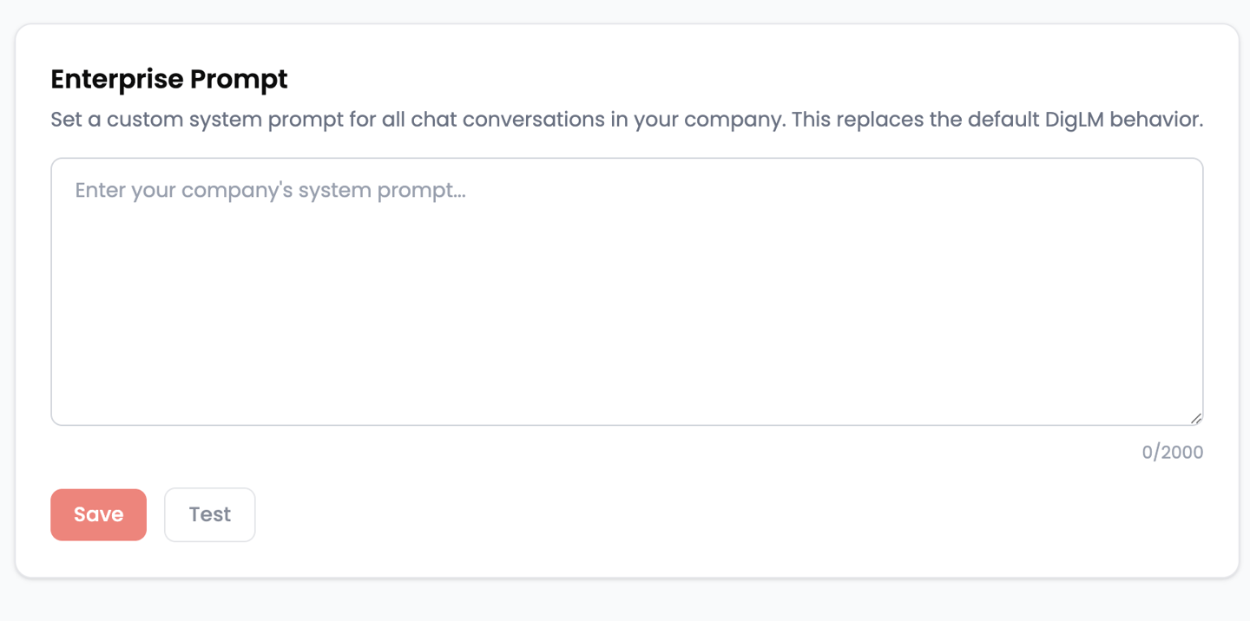This screenshot has height=621, width=1250.
Task: Place cursor at the bottom of the prompt textarea
Action: point(627,408)
